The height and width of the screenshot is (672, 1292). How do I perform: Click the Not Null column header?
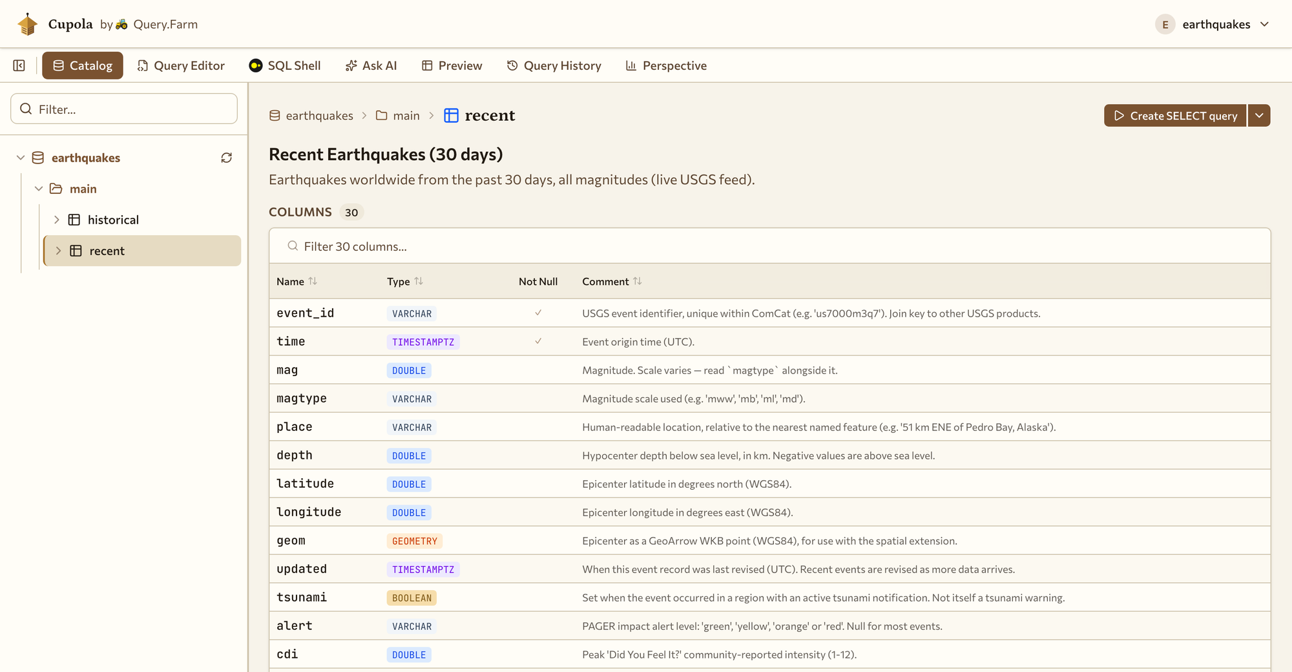coord(538,282)
